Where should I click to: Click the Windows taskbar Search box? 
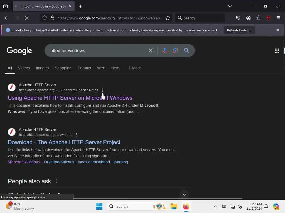137,206
